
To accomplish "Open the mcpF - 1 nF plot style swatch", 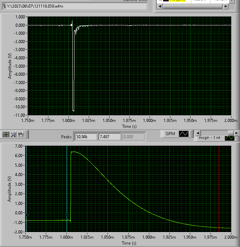I will [230, 138].
